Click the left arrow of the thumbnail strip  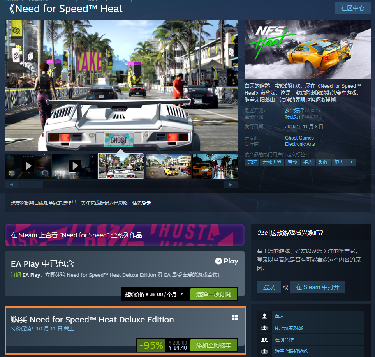click(x=12, y=185)
